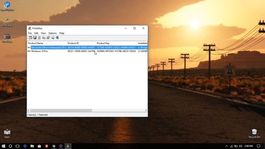Click the Windows 10 Pro Product ID cell
The image size is (265, 149).
click(81, 51)
